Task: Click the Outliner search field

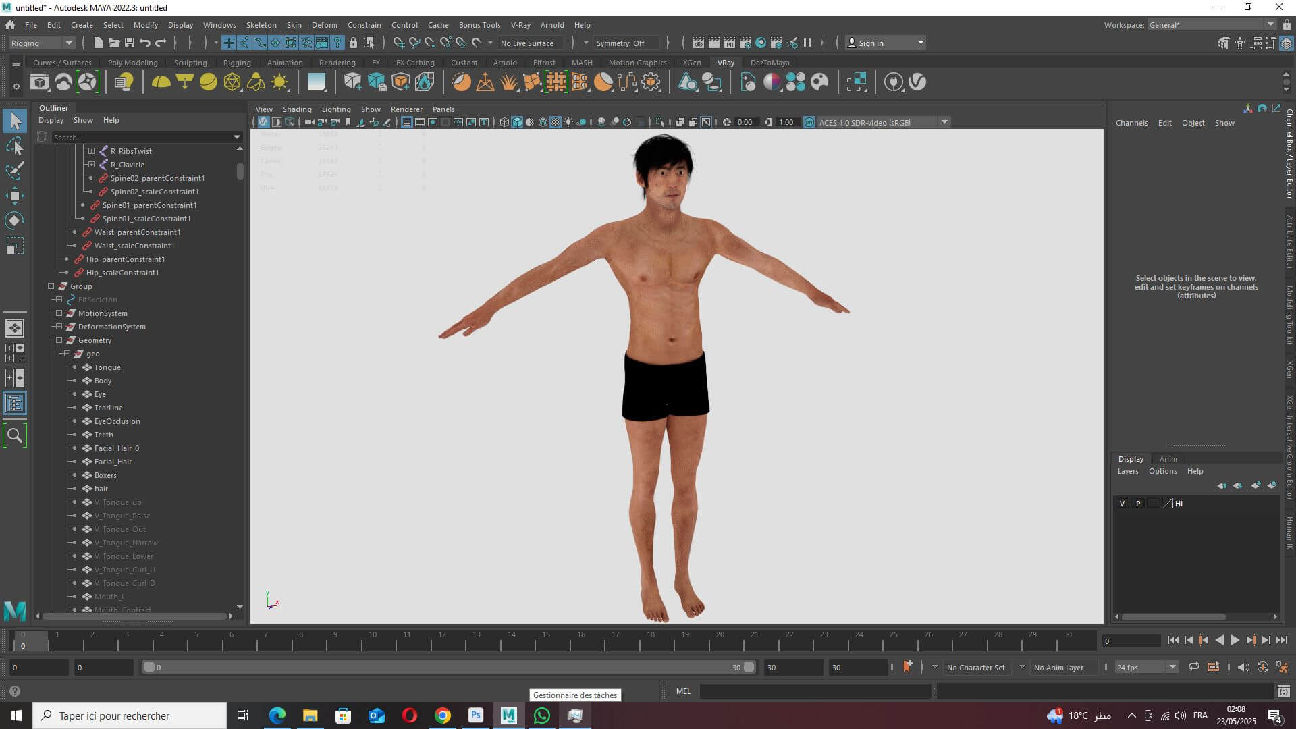Action: pyautogui.click(x=142, y=137)
